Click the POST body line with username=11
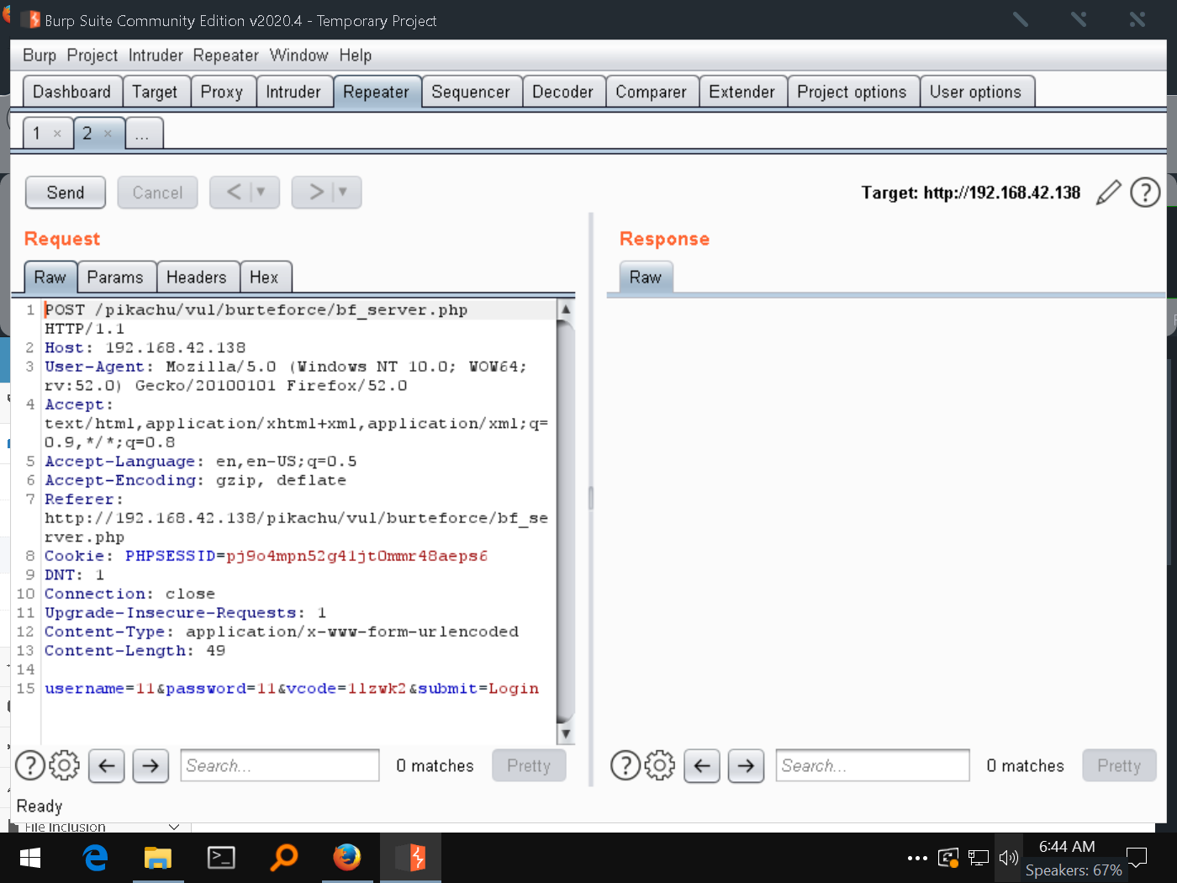This screenshot has height=883, width=1177. [x=292, y=689]
